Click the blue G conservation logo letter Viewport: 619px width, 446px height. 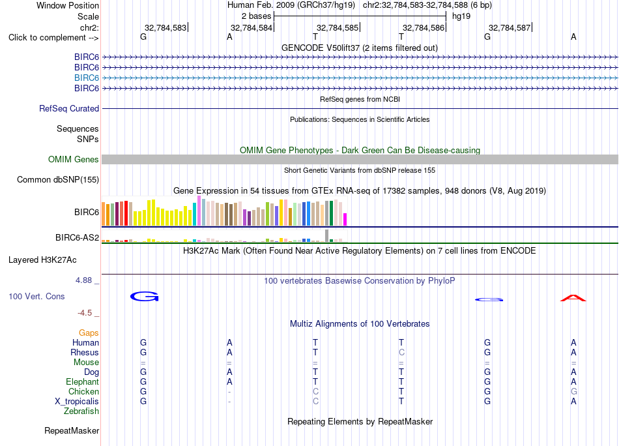(x=145, y=296)
